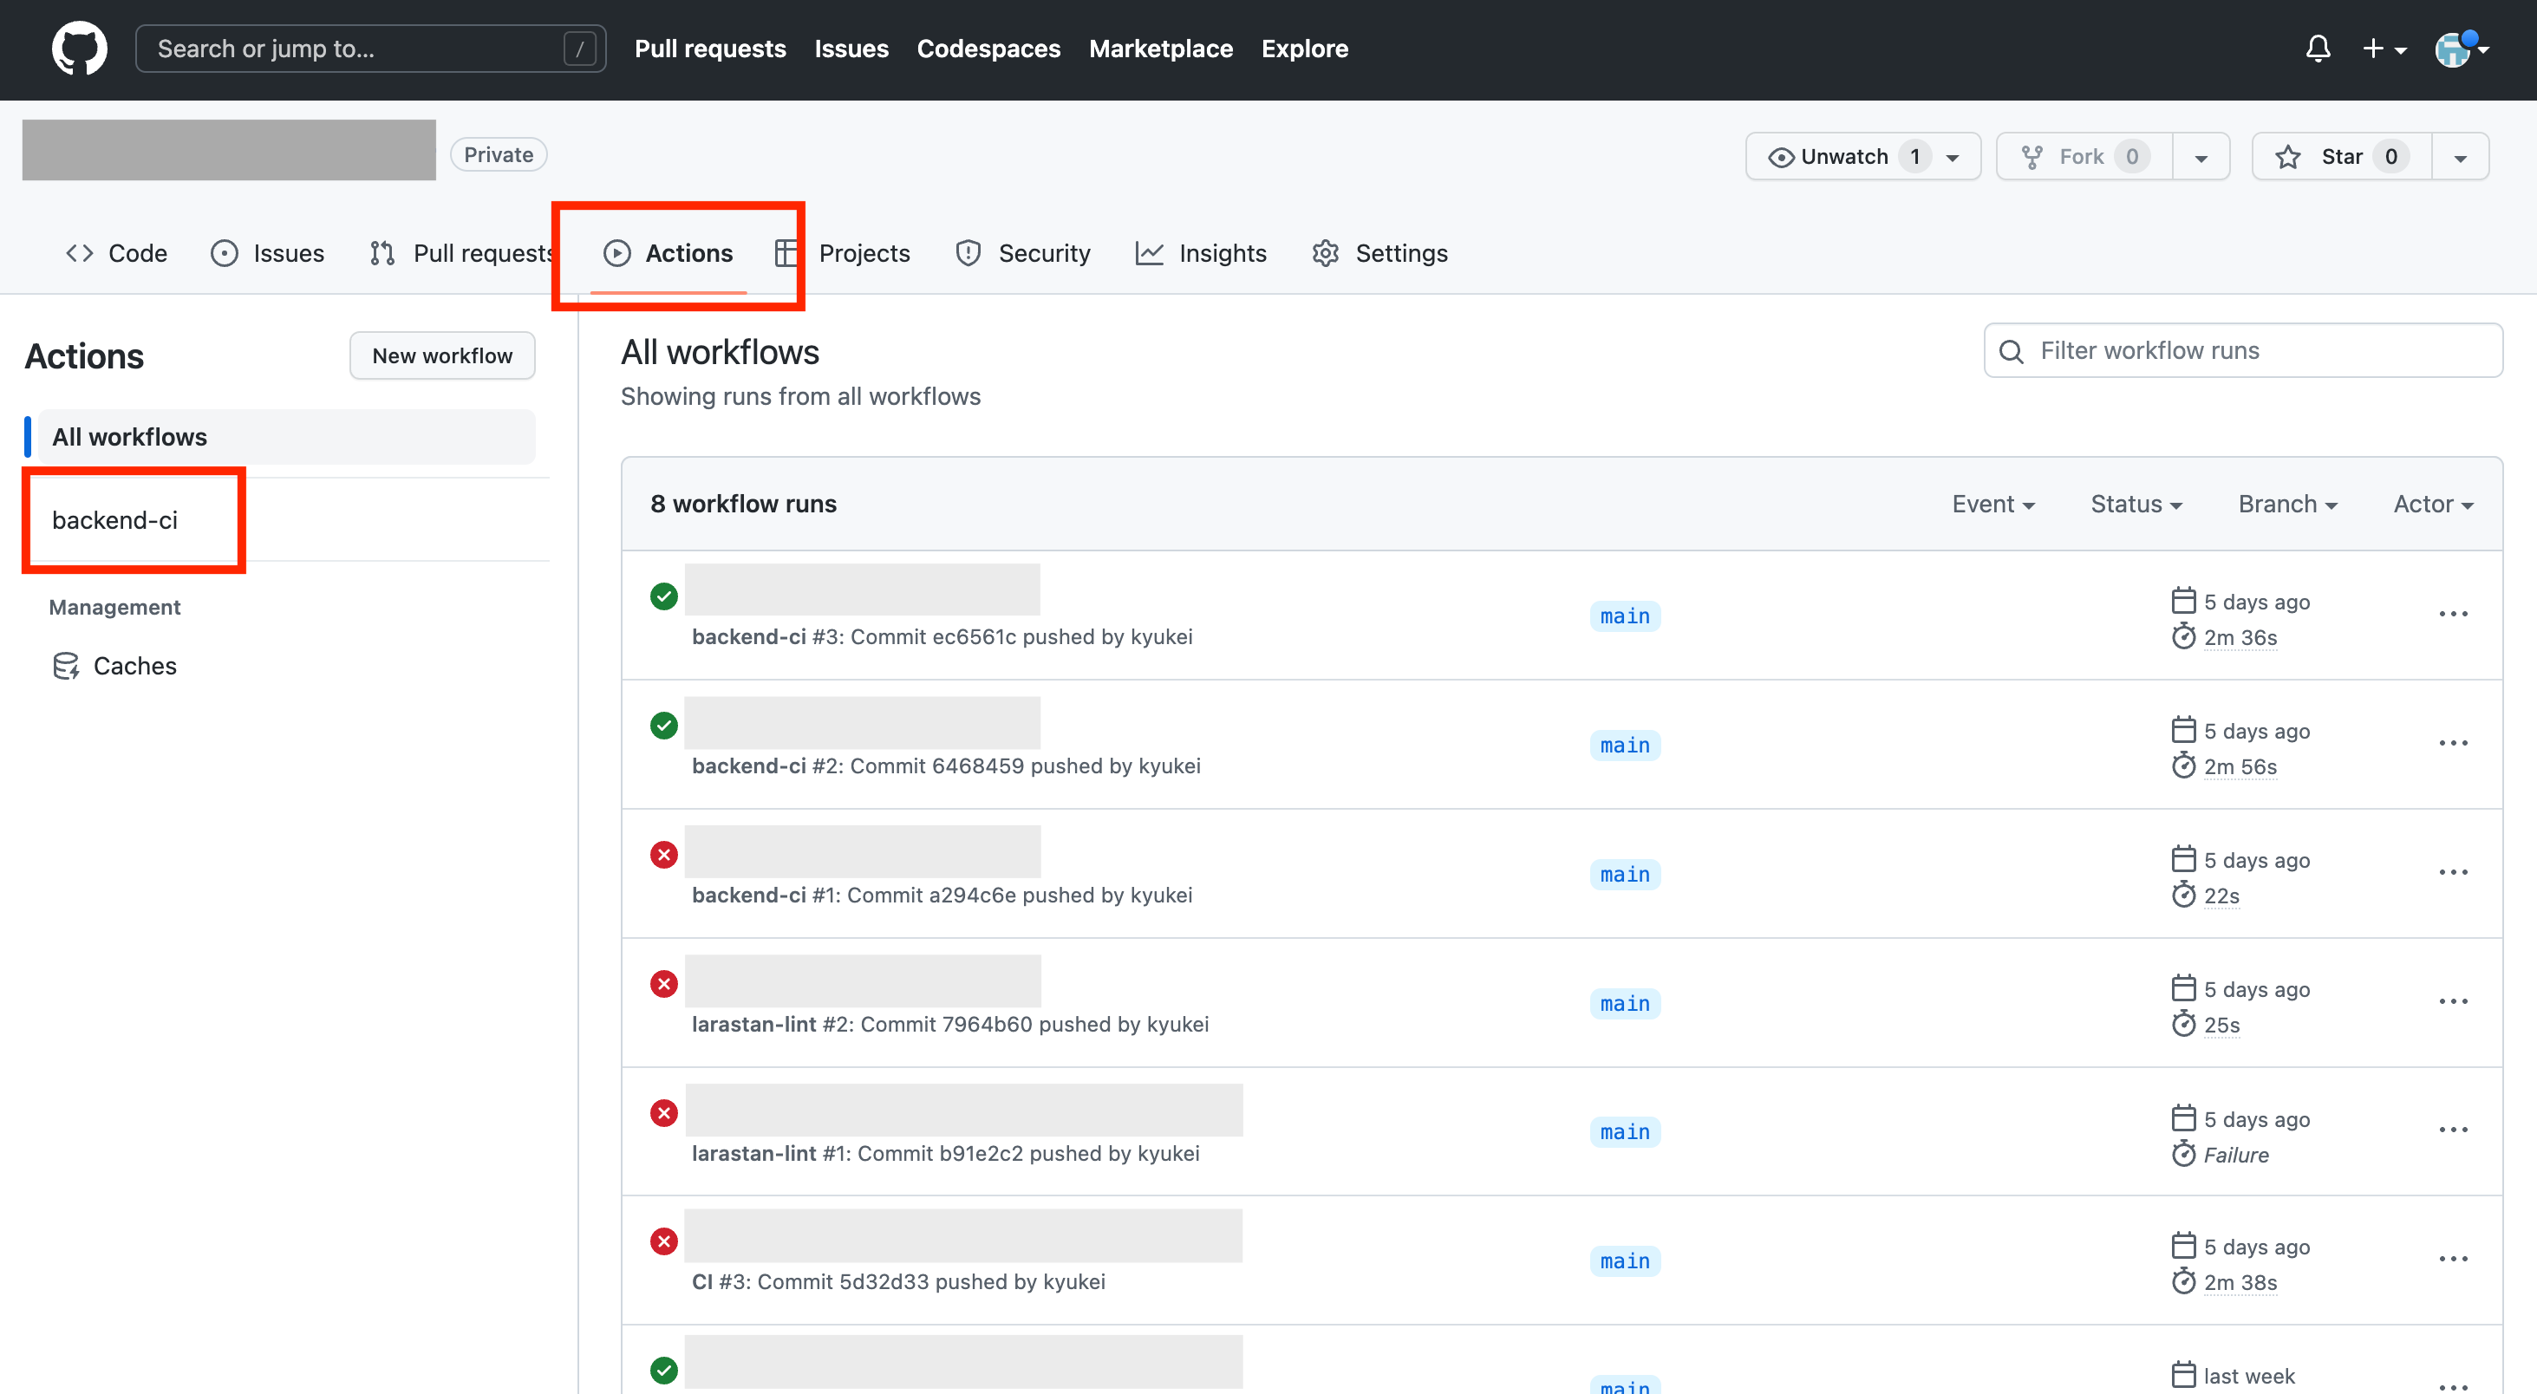Viewport: 2537px width, 1394px height.
Task: Click the red failure icon on larastan-lint #2
Action: pos(664,983)
